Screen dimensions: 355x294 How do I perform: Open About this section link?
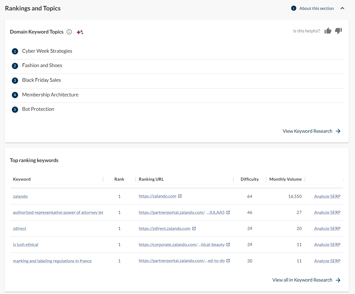click(x=317, y=8)
